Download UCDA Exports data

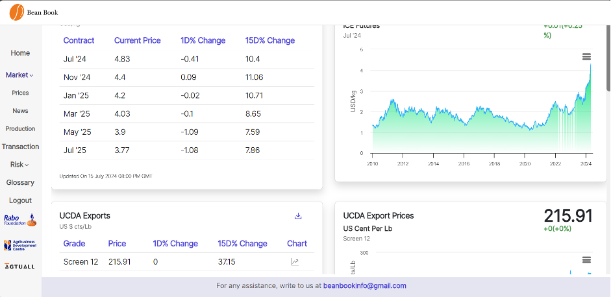point(298,216)
